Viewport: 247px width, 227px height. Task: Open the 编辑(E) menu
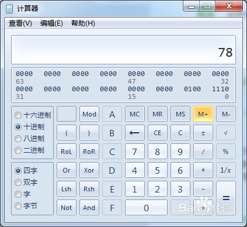coord(51,23)
